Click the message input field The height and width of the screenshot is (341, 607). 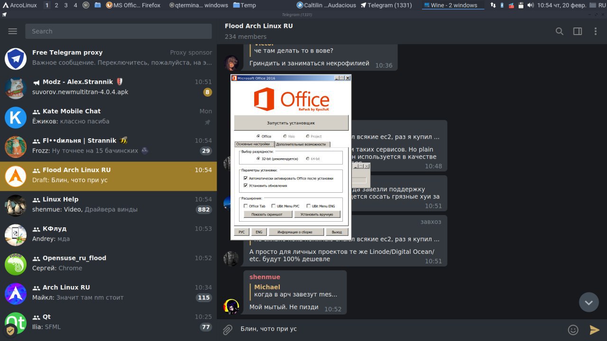pyautogui.click(x=401, y=329)
